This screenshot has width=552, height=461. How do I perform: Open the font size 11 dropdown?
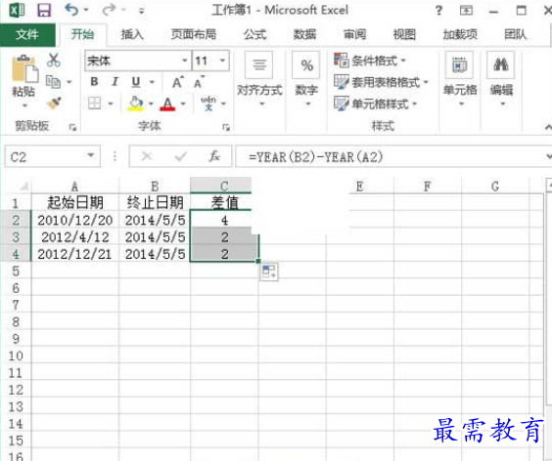[x=222, y=61]
